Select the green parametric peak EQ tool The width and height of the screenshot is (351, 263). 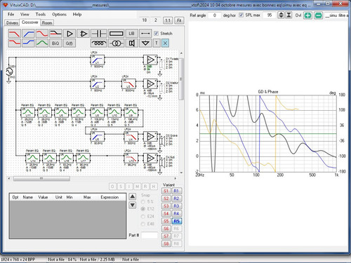pos(42,43)
